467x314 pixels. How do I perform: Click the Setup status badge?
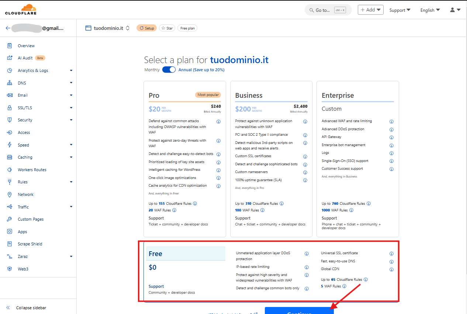tap(146, 28)
